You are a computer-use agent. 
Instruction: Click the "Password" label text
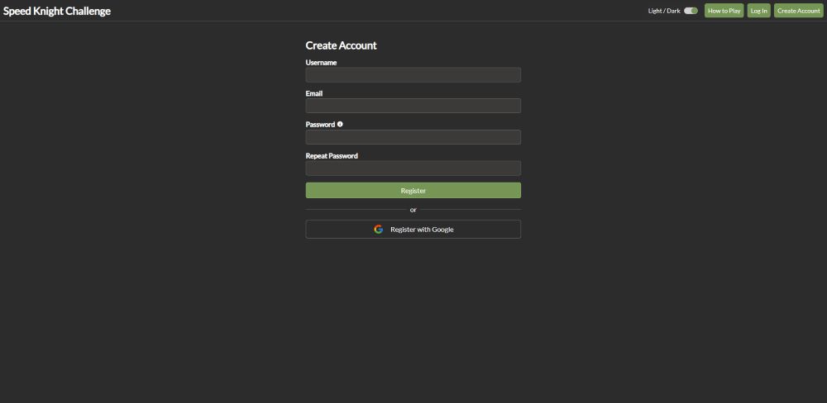[320, 125]
